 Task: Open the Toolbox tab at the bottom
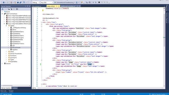[15, 88]
